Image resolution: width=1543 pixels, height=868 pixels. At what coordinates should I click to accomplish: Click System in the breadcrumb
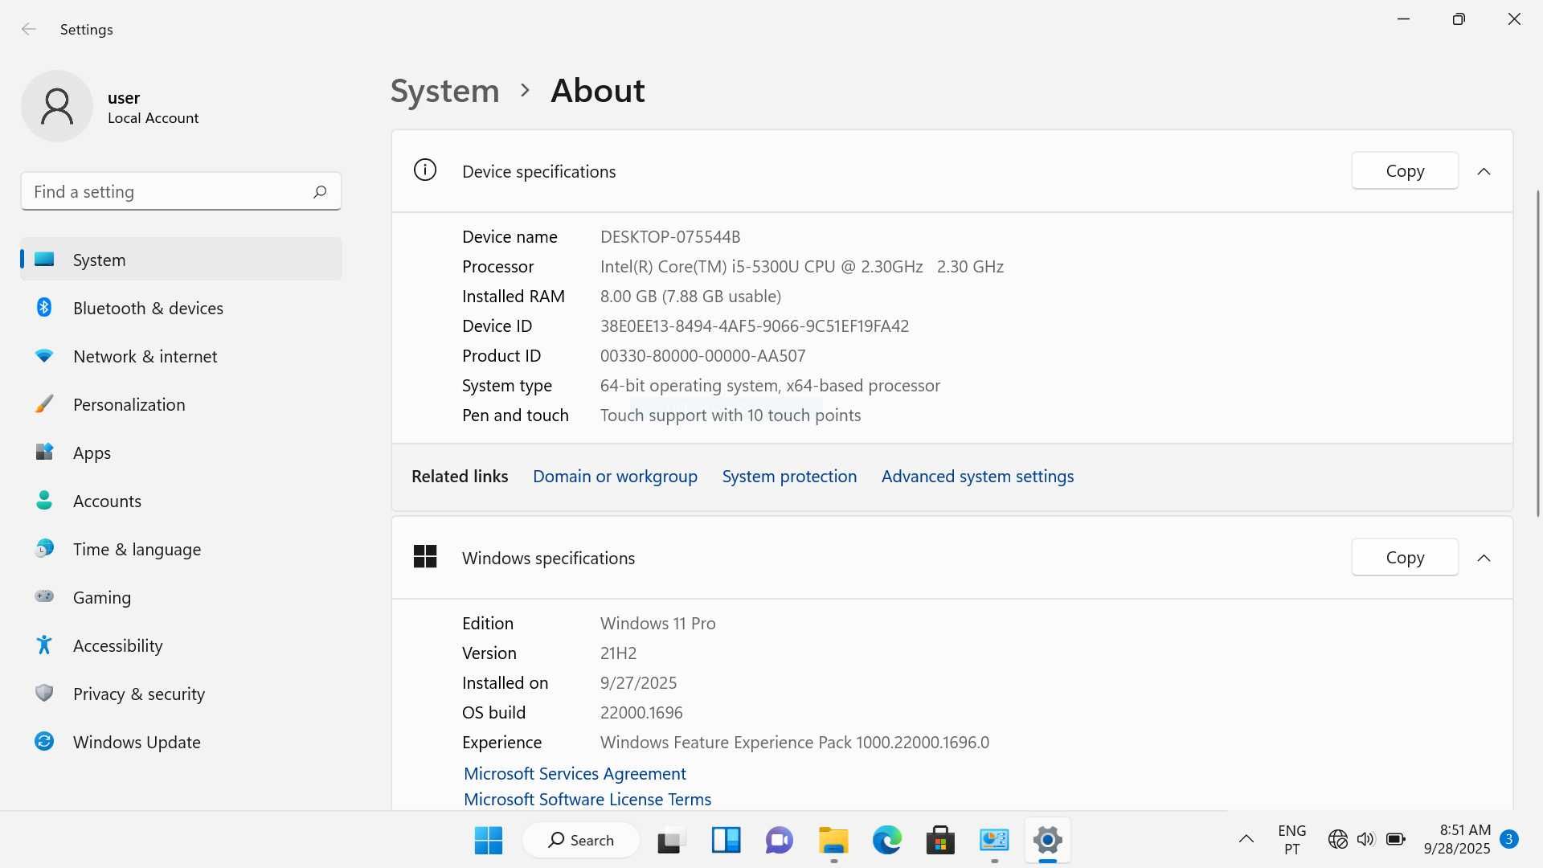(444, 91)
